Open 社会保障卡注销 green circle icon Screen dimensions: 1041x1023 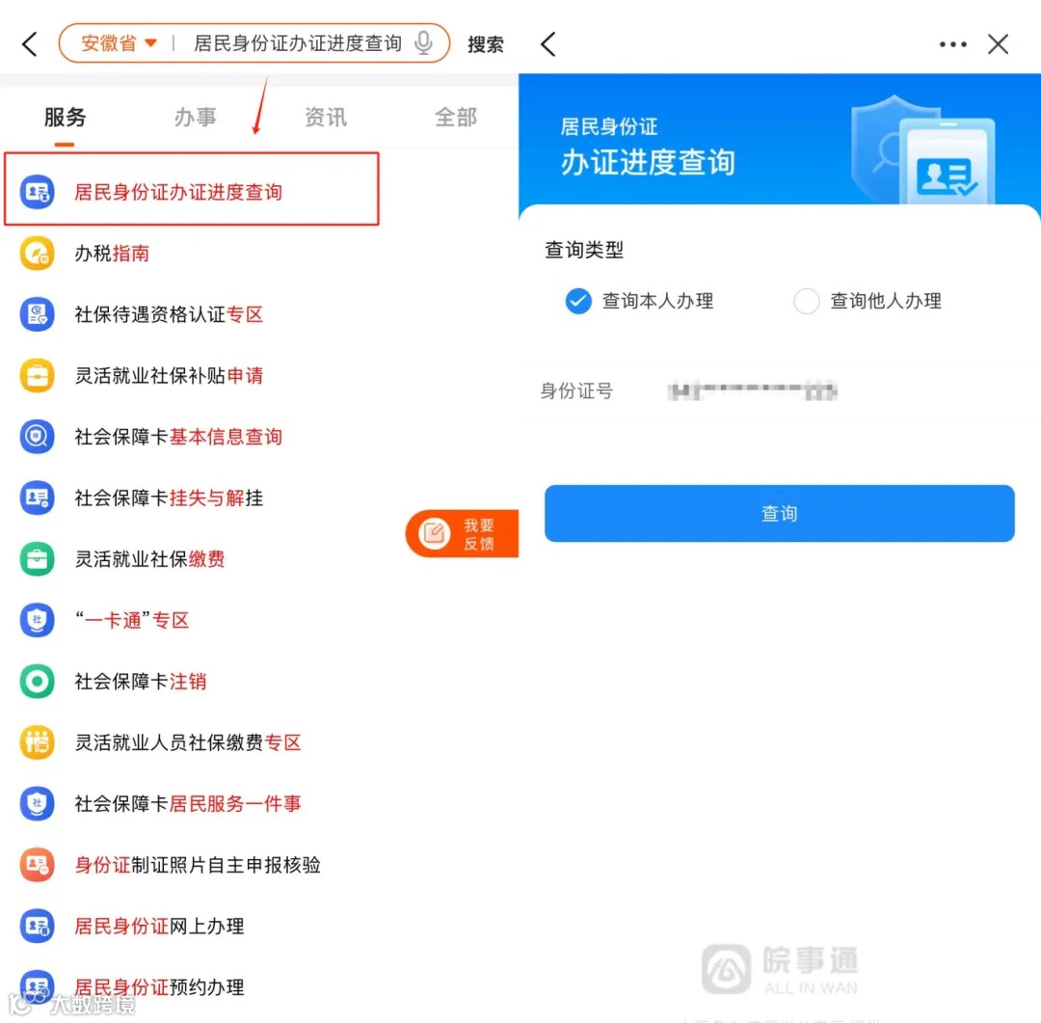click(38, 681)
